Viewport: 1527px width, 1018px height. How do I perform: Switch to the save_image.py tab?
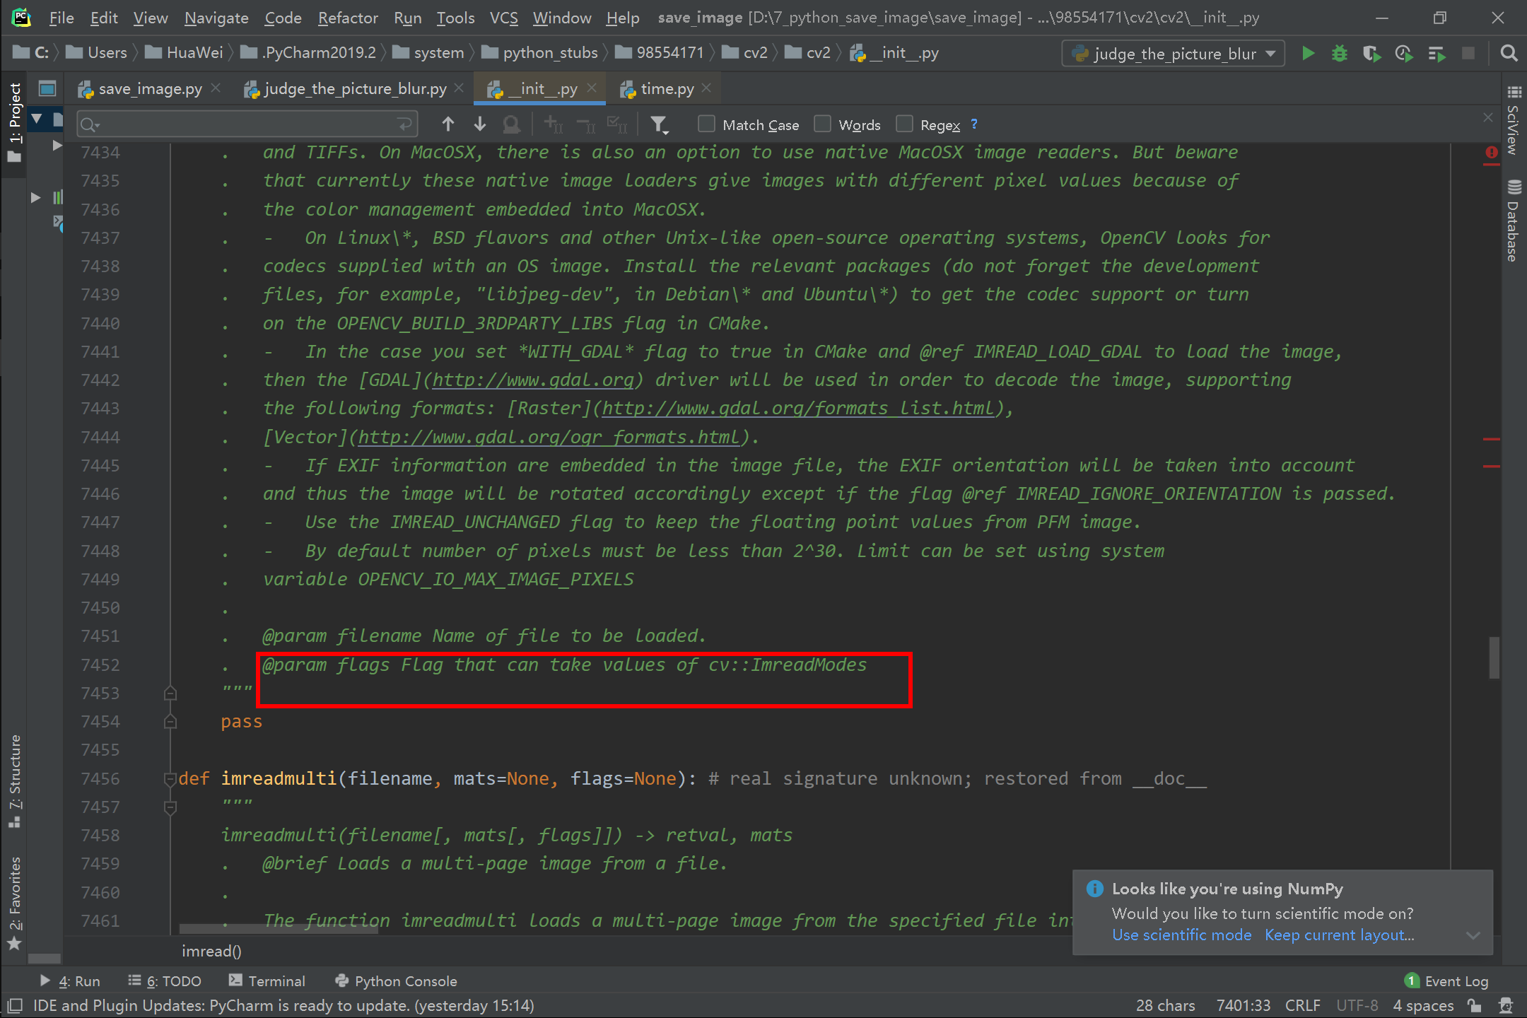click(x=150, y=89)
